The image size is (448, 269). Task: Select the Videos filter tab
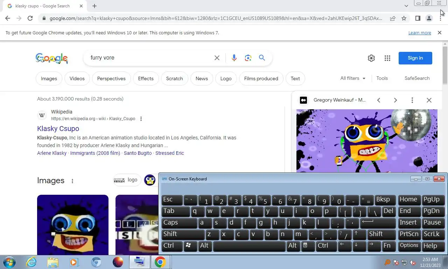point(77,78)
